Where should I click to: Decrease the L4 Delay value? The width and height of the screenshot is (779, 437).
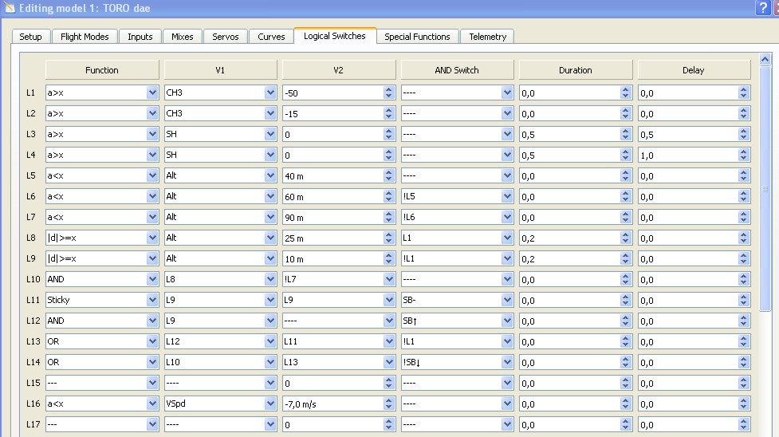744,159
